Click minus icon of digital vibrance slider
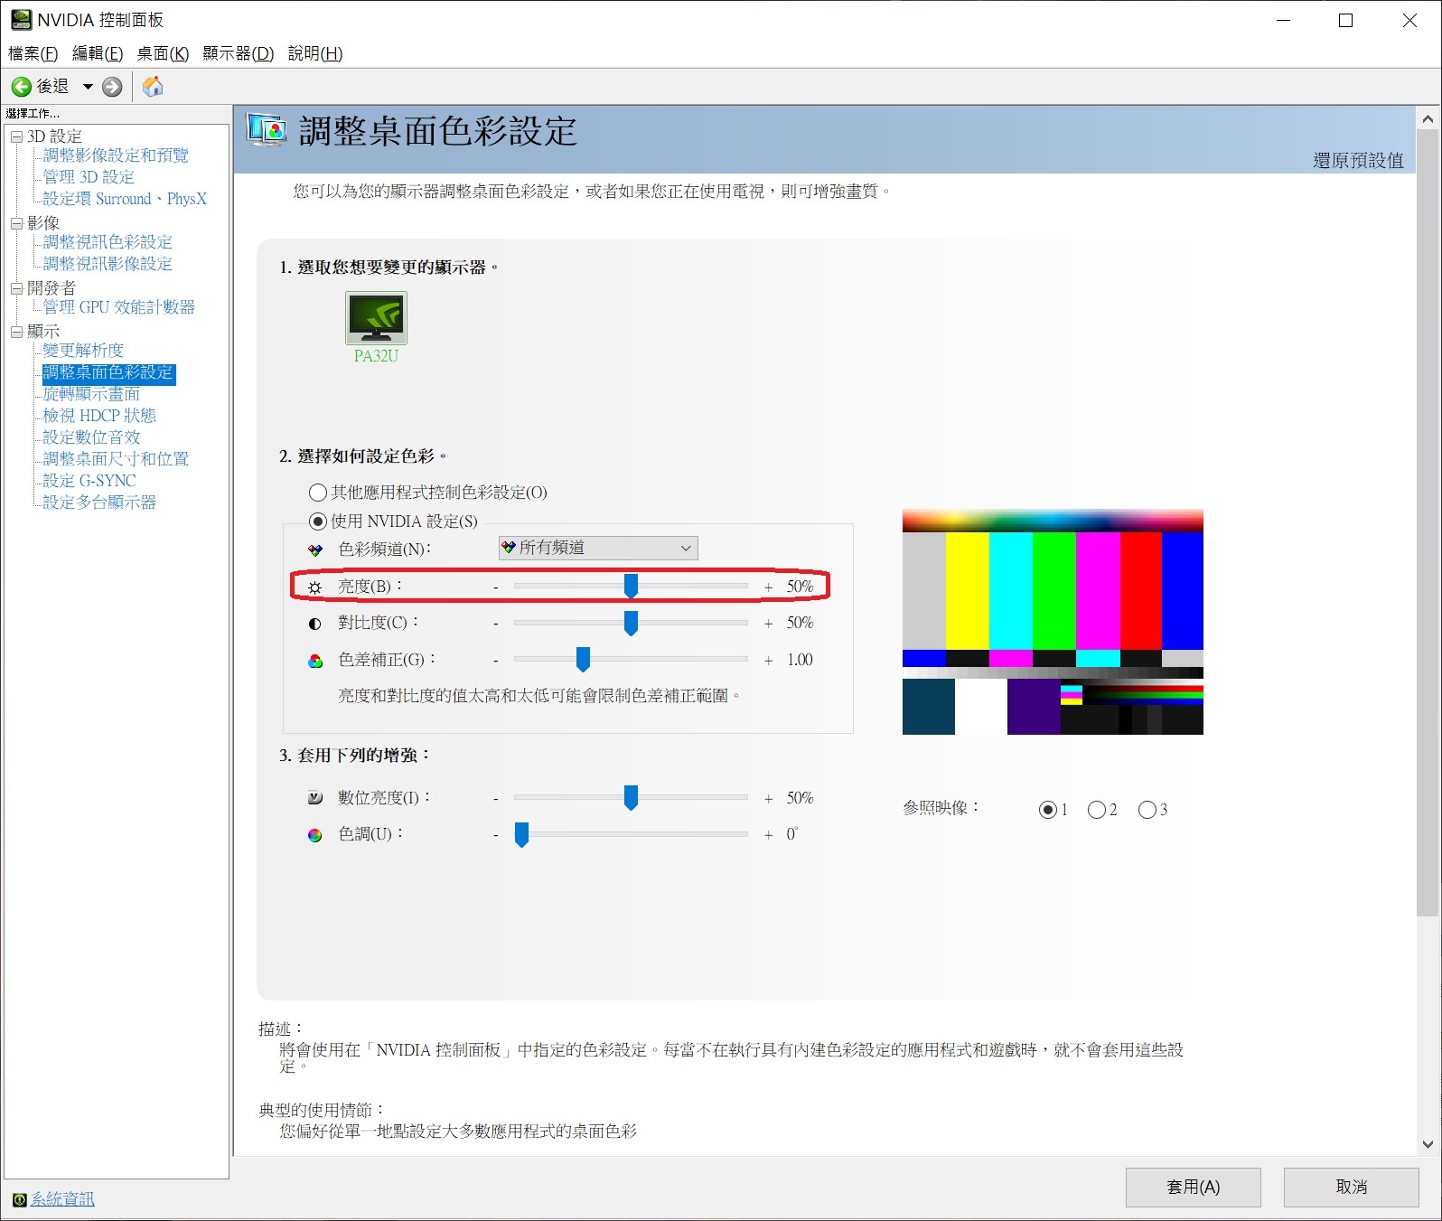Screen dimensions: 1442x1221 pos(496,799)
